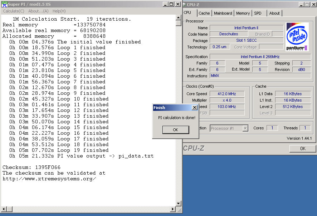Screen dimensions: 317x216
Task: Open the About...(A) menu in Super PI
Action: [38, 11]
